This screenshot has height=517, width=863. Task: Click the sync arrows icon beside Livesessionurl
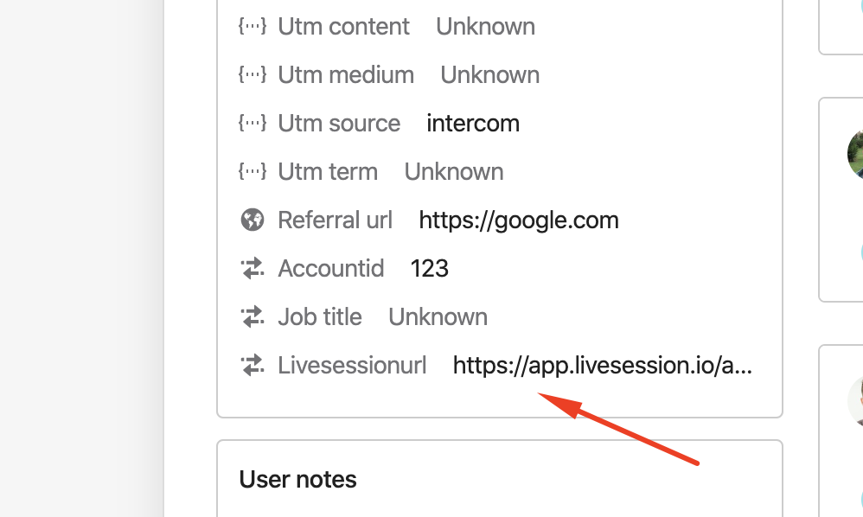pyautogui.click(x=253, y=365)
